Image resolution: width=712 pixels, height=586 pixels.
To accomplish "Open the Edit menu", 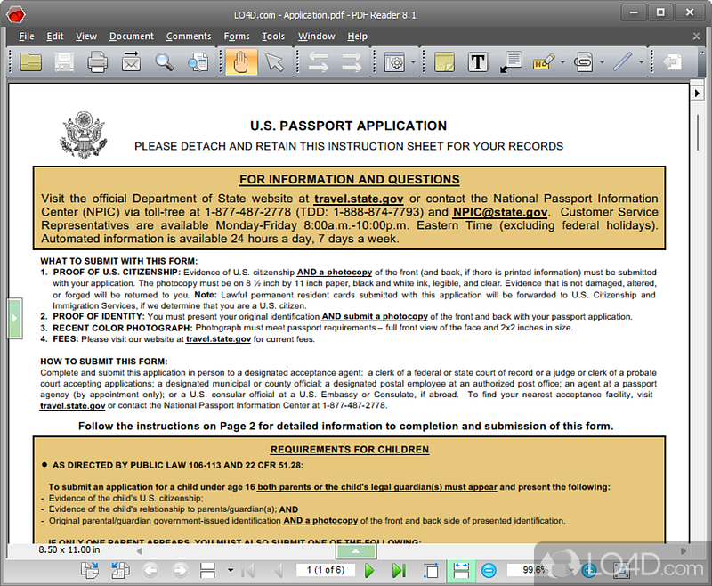I will (x=54, y=36).
